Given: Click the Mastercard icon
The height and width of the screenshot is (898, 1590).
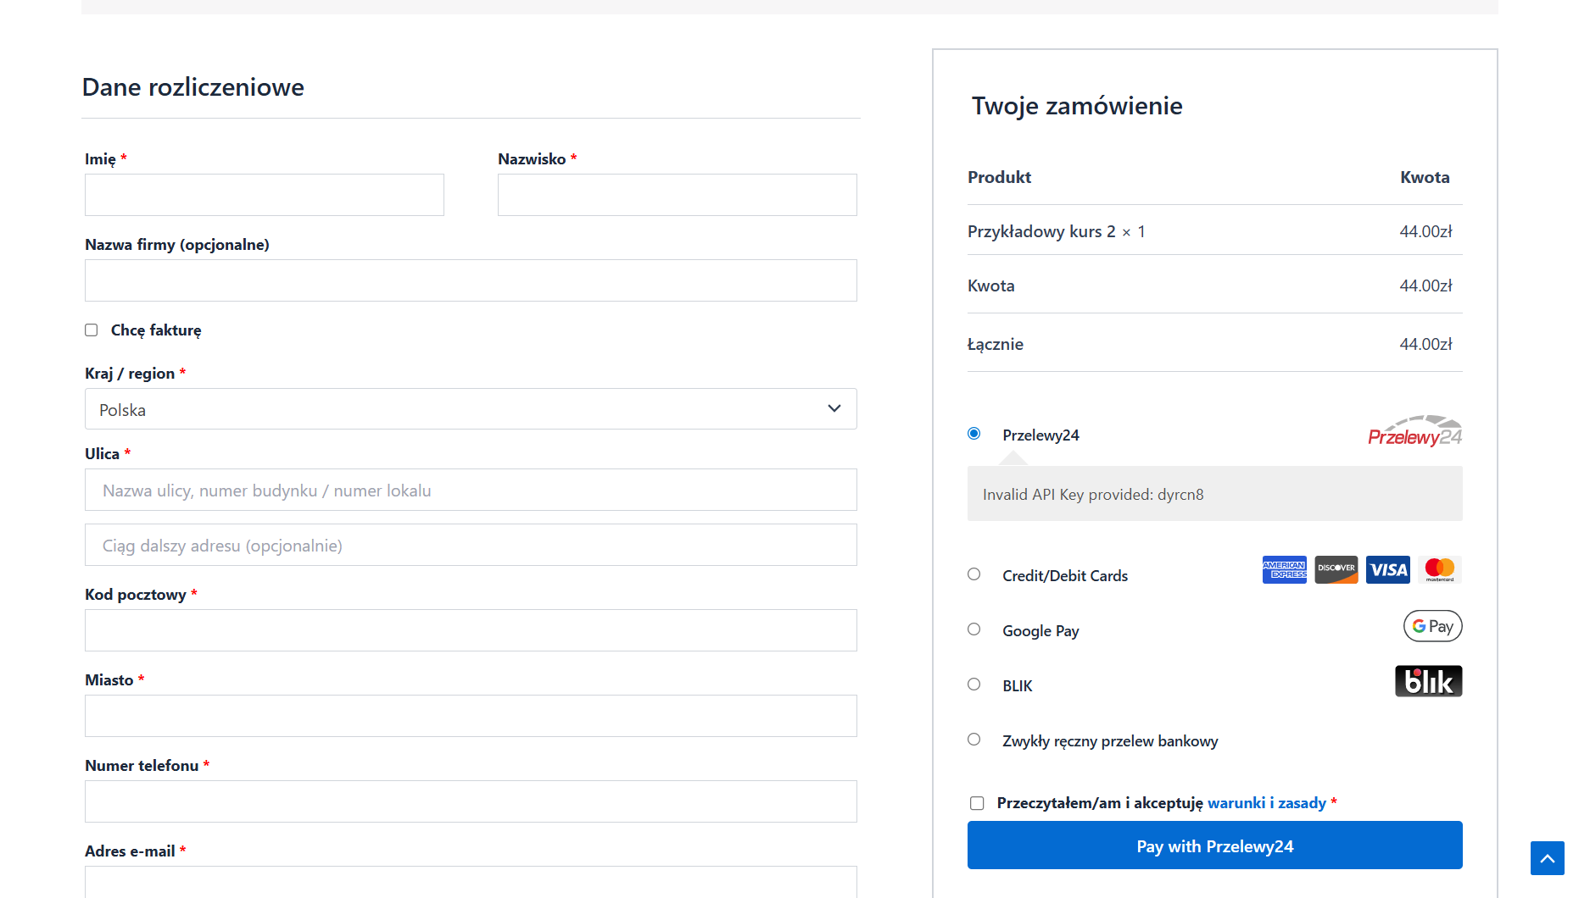Looking at the screenshot, I should (1439, 570).
